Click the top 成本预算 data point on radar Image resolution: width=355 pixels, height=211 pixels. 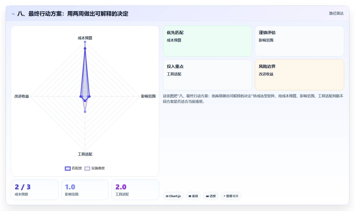click(x=85, y=42)
